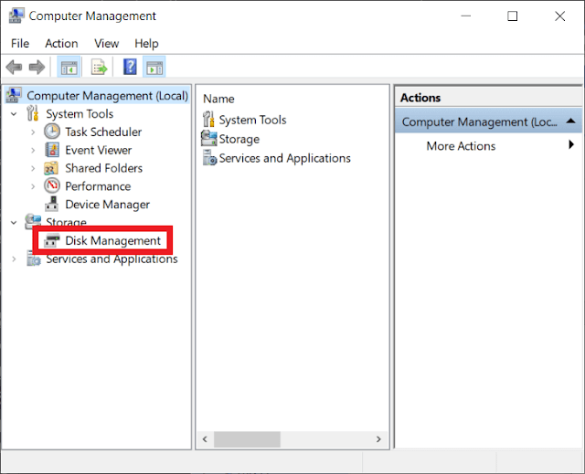
Task: Select Event Viewer label in tree
Action: point(99,150)
